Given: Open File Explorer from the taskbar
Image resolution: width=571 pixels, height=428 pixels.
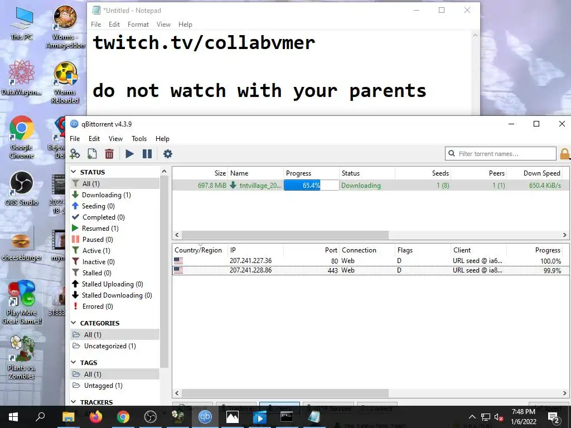Looking at the screenshot, I should coord(68,417).
